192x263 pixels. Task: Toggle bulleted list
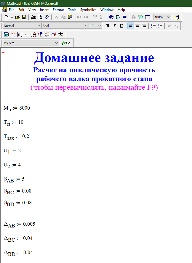(x=153, y=26)
